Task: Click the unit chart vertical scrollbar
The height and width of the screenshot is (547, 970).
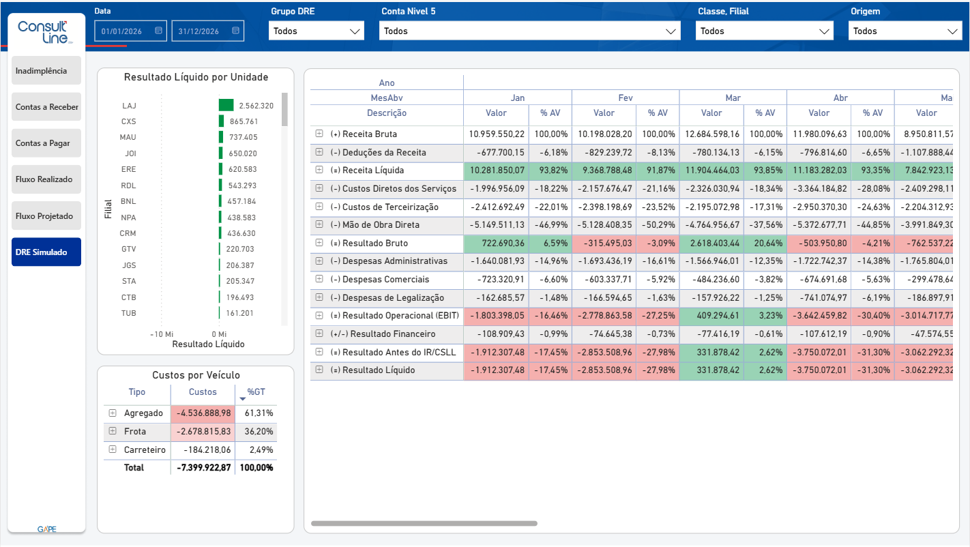Action: click(x=284, y=110)
